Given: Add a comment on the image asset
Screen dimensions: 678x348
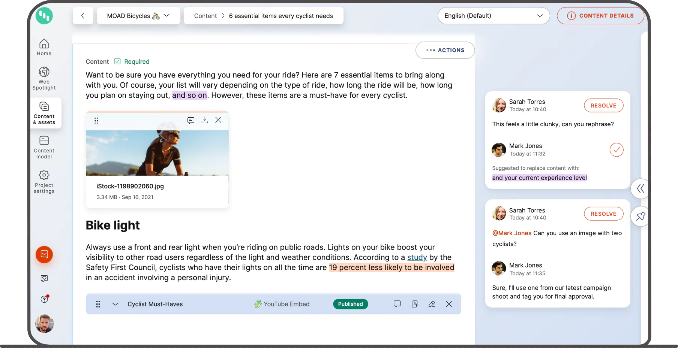Looking at the screenshot, I should [191, 120].
